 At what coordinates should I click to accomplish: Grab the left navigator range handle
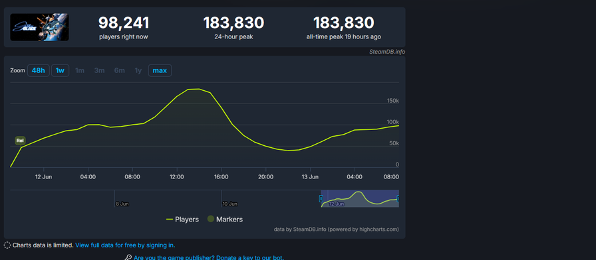(321, 198)
